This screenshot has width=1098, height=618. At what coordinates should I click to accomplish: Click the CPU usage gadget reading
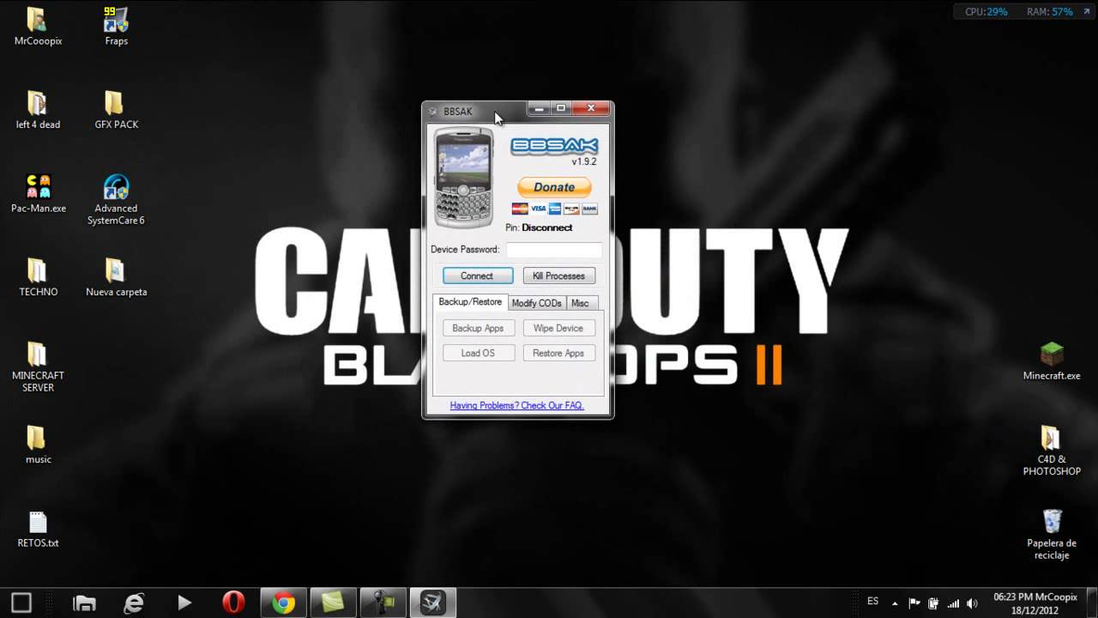pyautogui.click(x=986, y=12)
